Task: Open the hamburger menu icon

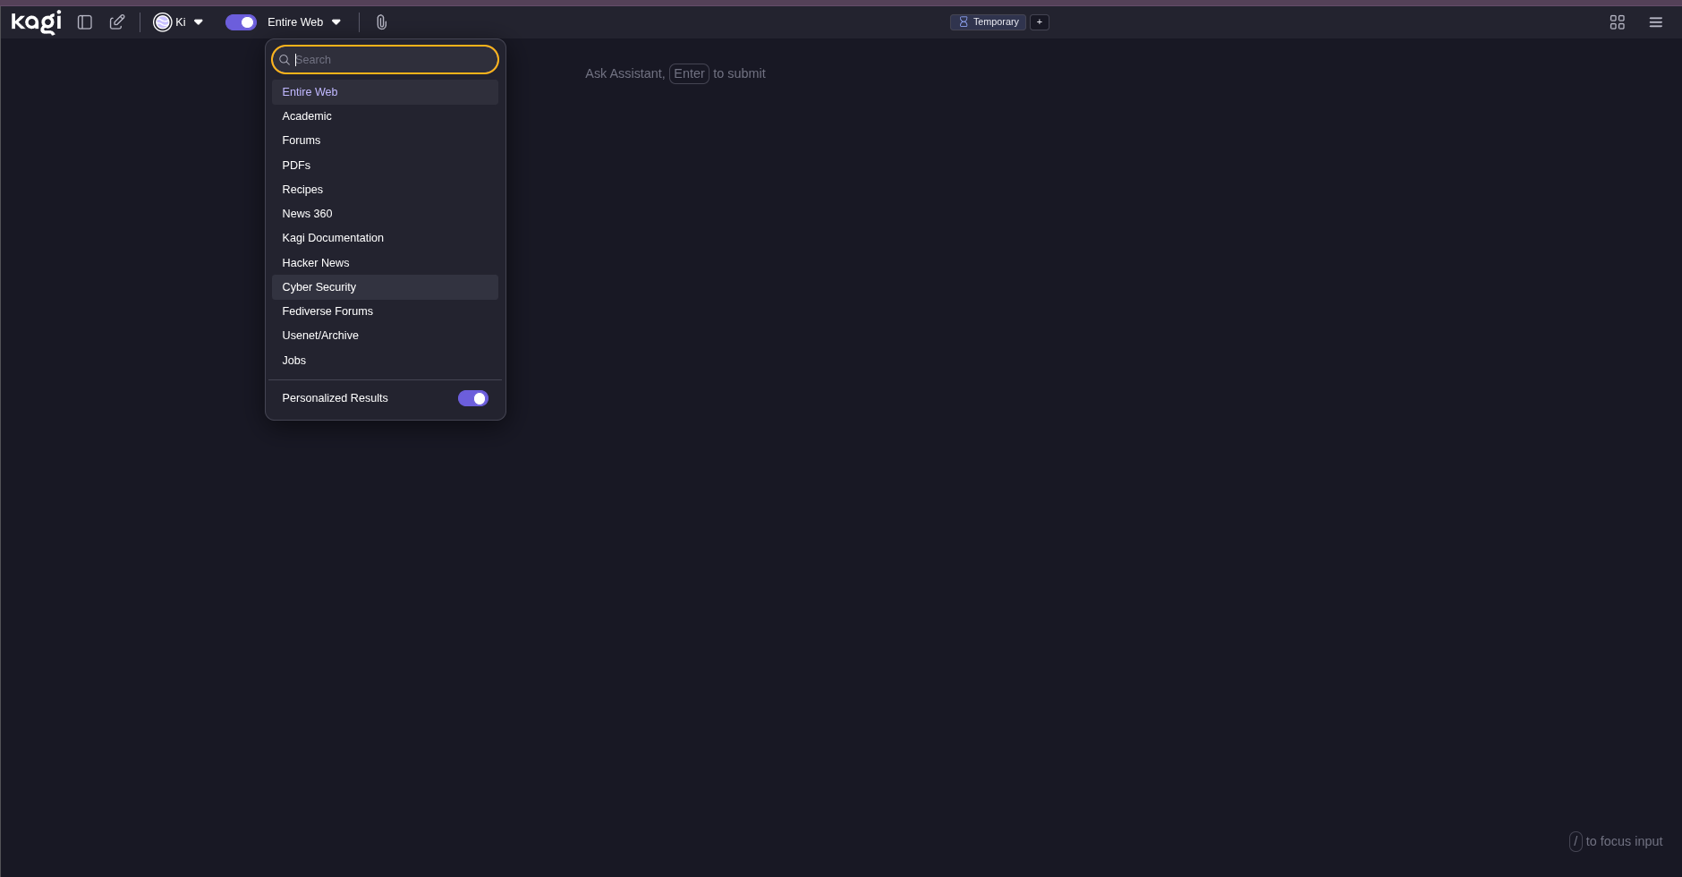Action: (1655, 22)
